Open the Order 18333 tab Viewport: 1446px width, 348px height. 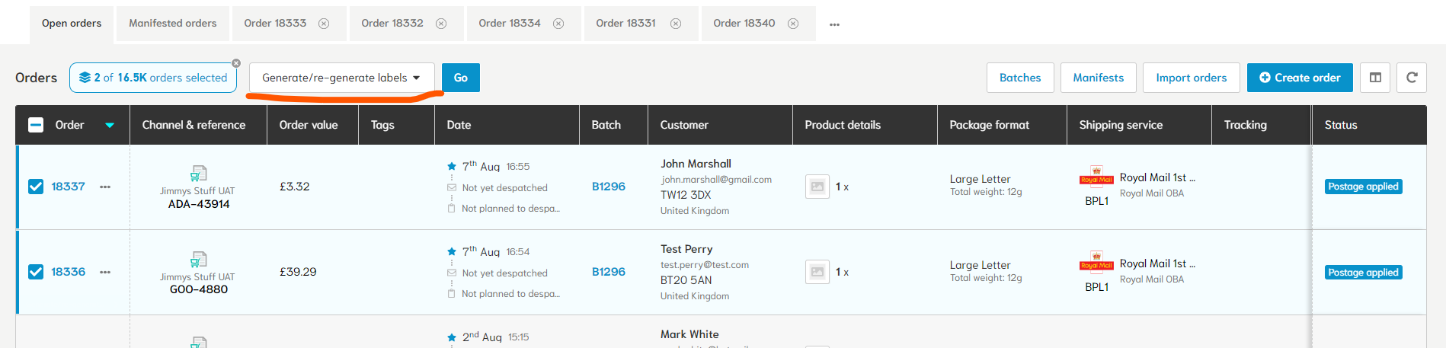pyautogui.click(x=275, y=24)
